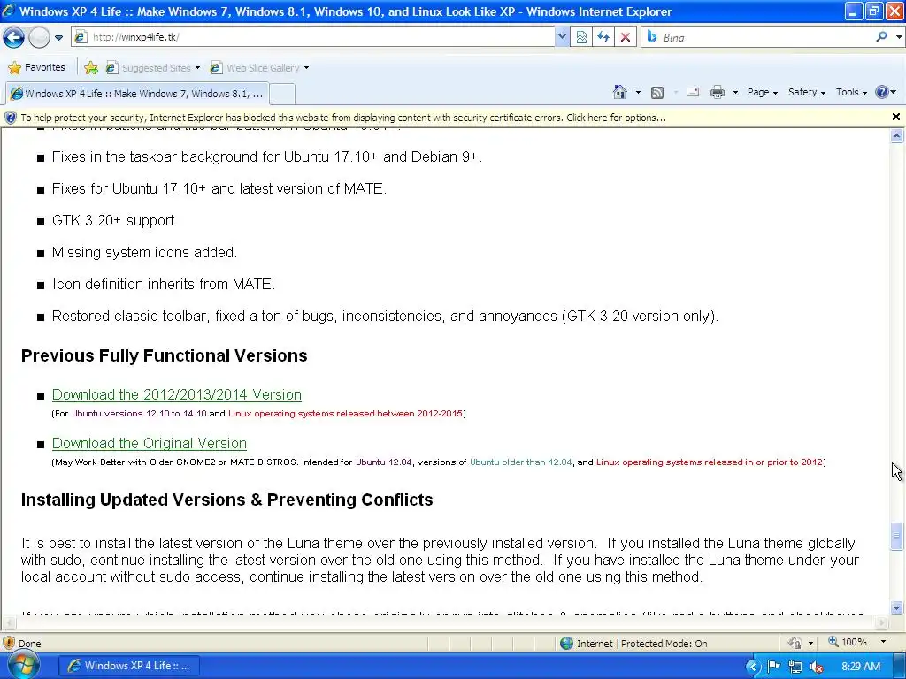Click the privacy report status bar icon
Viewport: 906px width, 679px height.
point(795,643)
